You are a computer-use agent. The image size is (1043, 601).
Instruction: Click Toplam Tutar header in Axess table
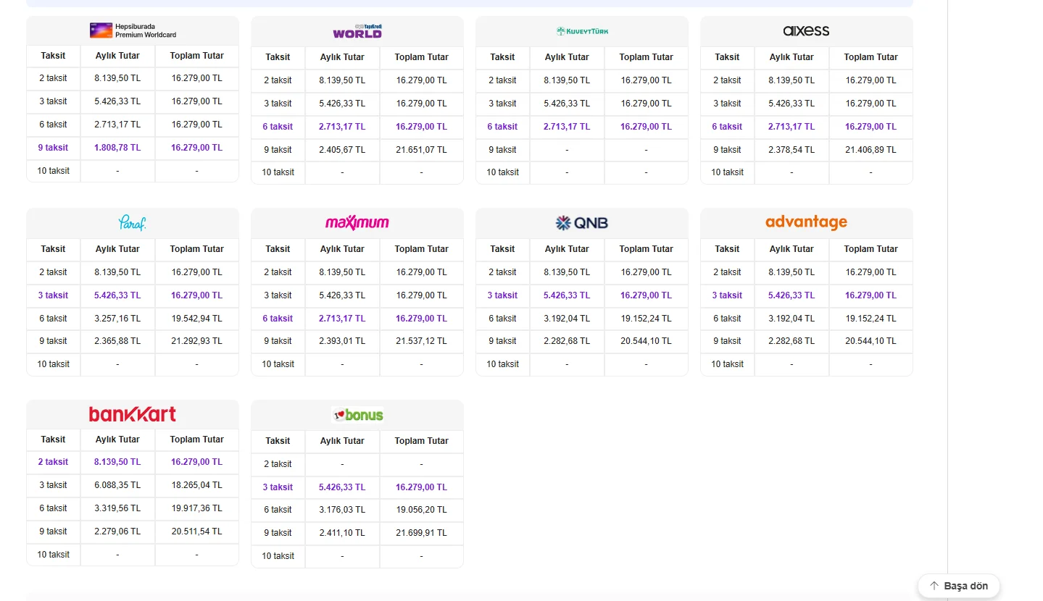click(x=870, y=57)
